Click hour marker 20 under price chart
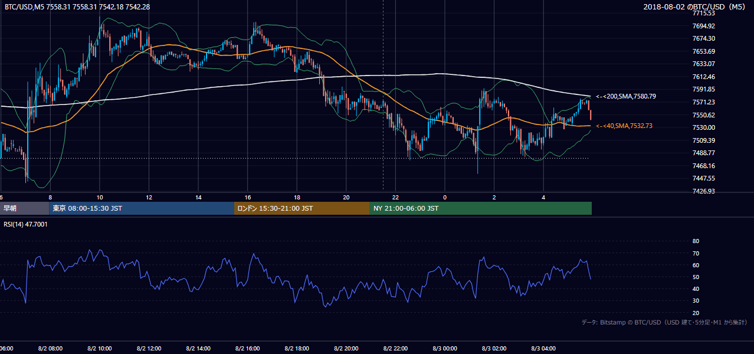The image size is (754, 354). click(346, 197)
